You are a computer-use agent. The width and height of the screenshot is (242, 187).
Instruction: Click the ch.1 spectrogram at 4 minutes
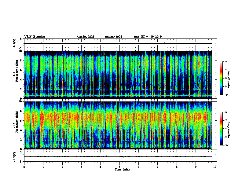click(100, 75)
